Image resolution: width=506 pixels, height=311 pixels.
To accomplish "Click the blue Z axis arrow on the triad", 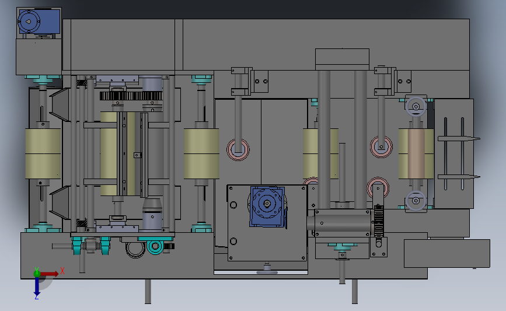I will click(37, 286).
